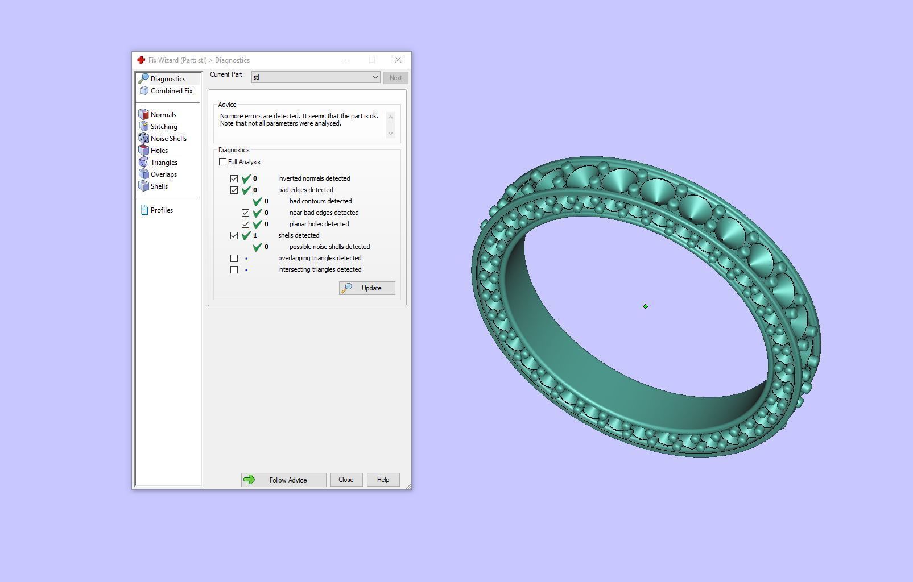Toggle the near bad edges detected checkbox
Screen dimensions: 913x582
click(245, 213)
